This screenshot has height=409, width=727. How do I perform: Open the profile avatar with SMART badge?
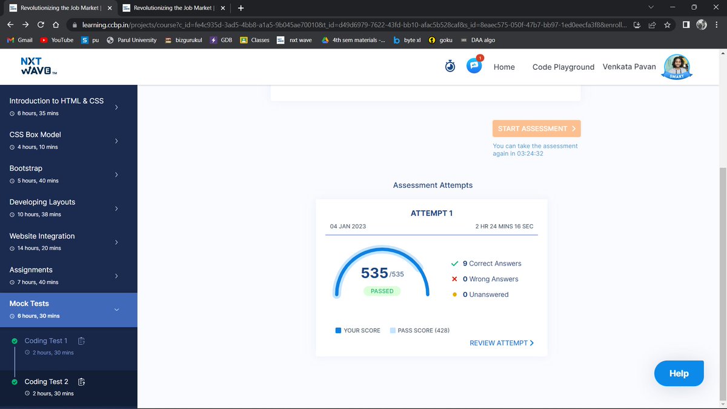(x=677, y=67)
